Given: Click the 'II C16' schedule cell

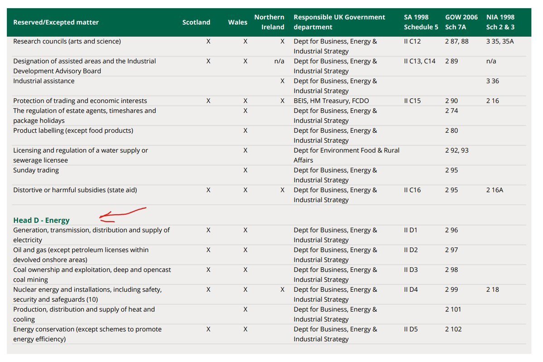Looking at the screenshot, I should click(412, 190).
